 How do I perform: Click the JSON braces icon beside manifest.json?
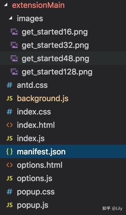(x=9, y=152)
